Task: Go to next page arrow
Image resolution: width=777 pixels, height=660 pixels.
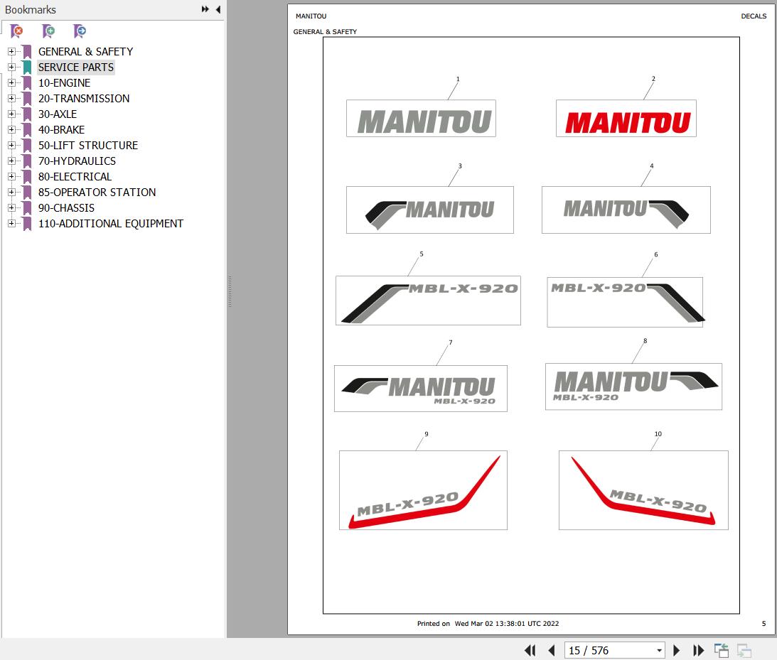Action: tap(676, 650)
